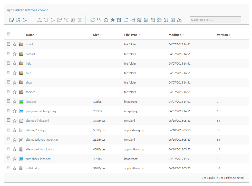Refresh the file listing
252x186 pixels.
(x=93, y=20)
